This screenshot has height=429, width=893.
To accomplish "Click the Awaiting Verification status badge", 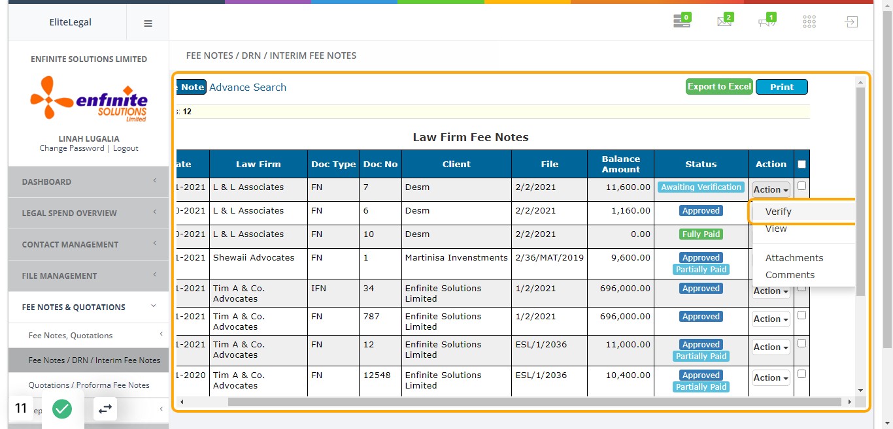I will coord(701,187).
